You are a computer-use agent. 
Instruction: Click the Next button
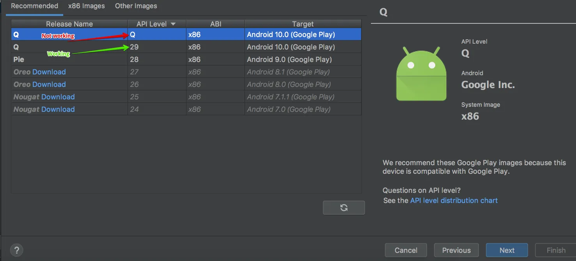[x=507, y=250]
